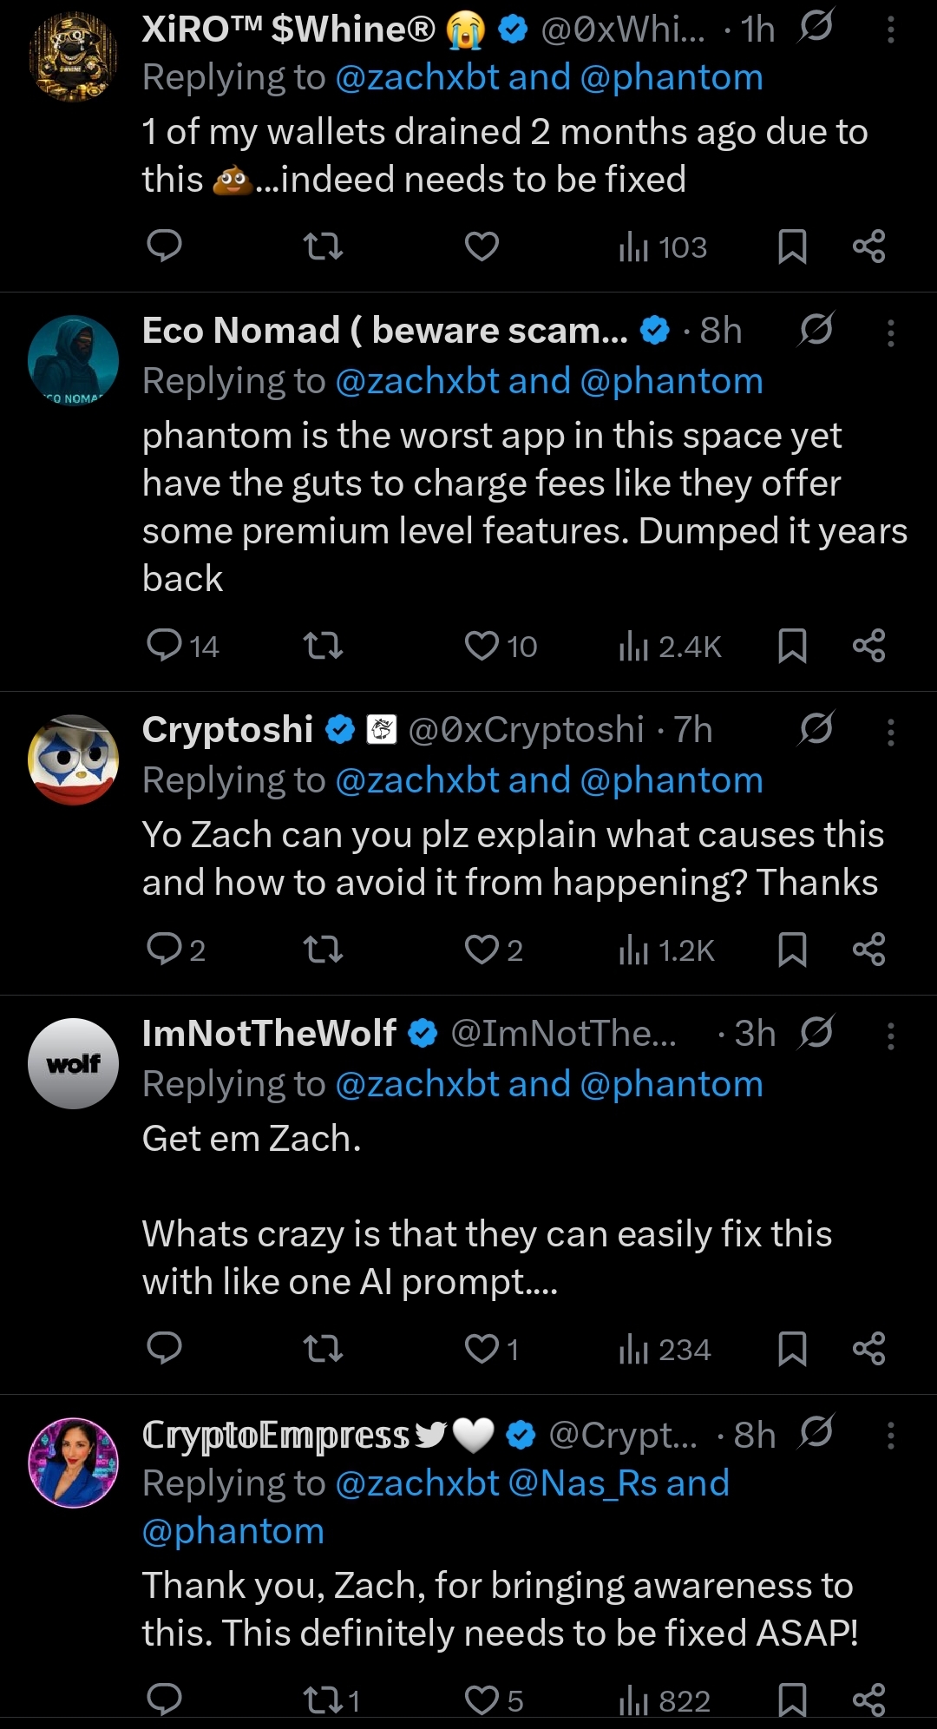This screenshot has height=1729, width=937.
Task: Open three-dot menu on Cryptoshi's tweet
Action: point(890,732)
